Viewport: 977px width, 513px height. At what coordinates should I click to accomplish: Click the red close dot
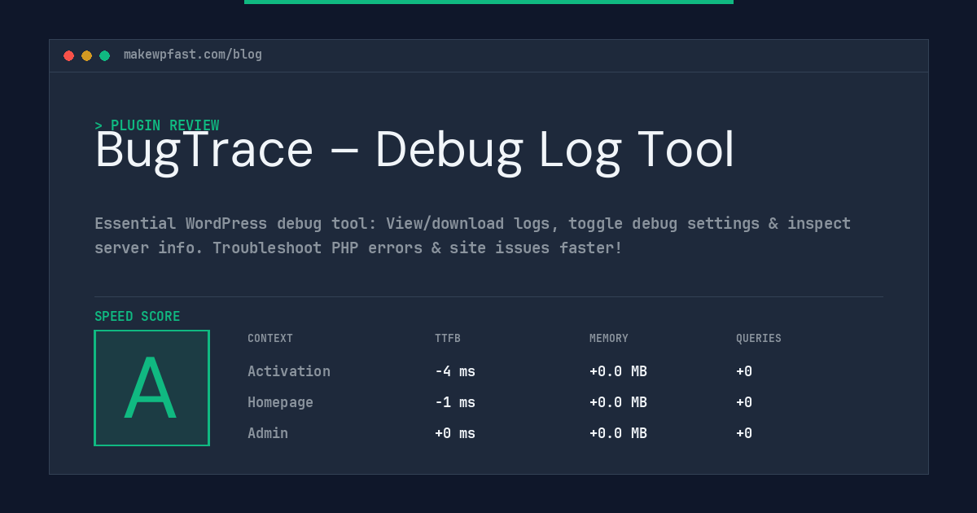point(68,55)
